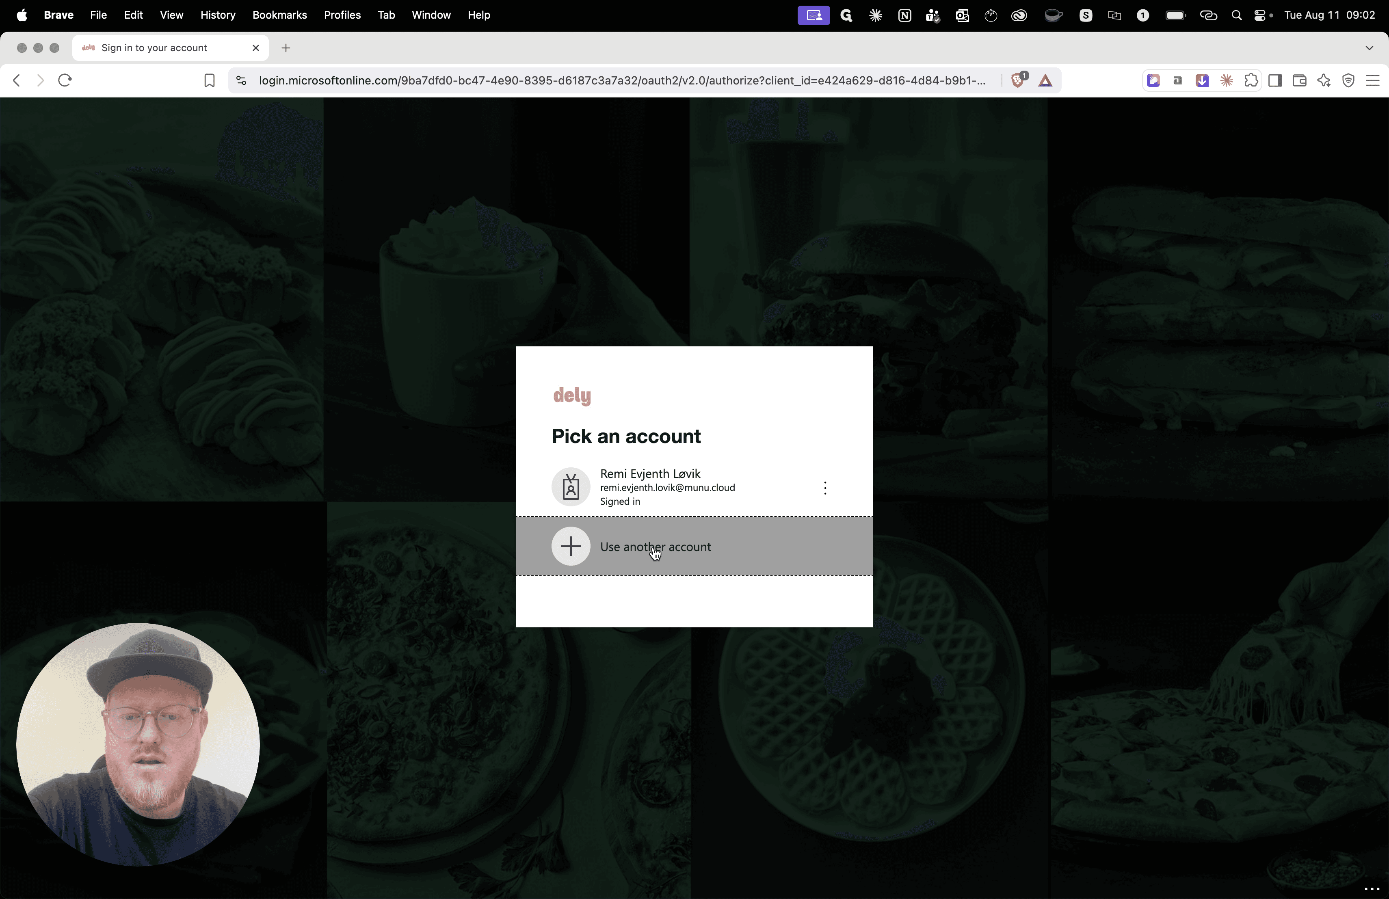Click the address bar URL field
Image resolution: width=1389 pixels, height=899 pixels.
click(623, 80)
